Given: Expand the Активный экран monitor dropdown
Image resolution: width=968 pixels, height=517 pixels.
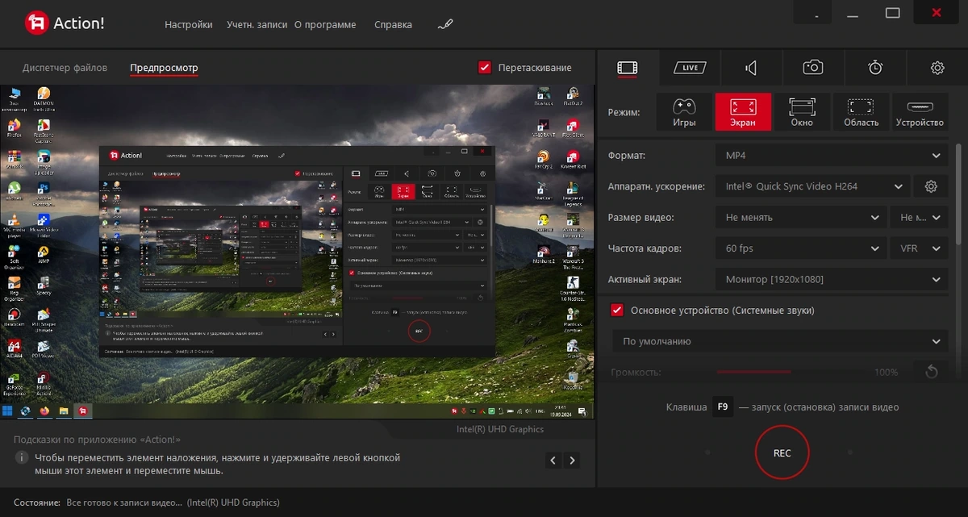Looking at the screenshot, I should tap(832, 279).
